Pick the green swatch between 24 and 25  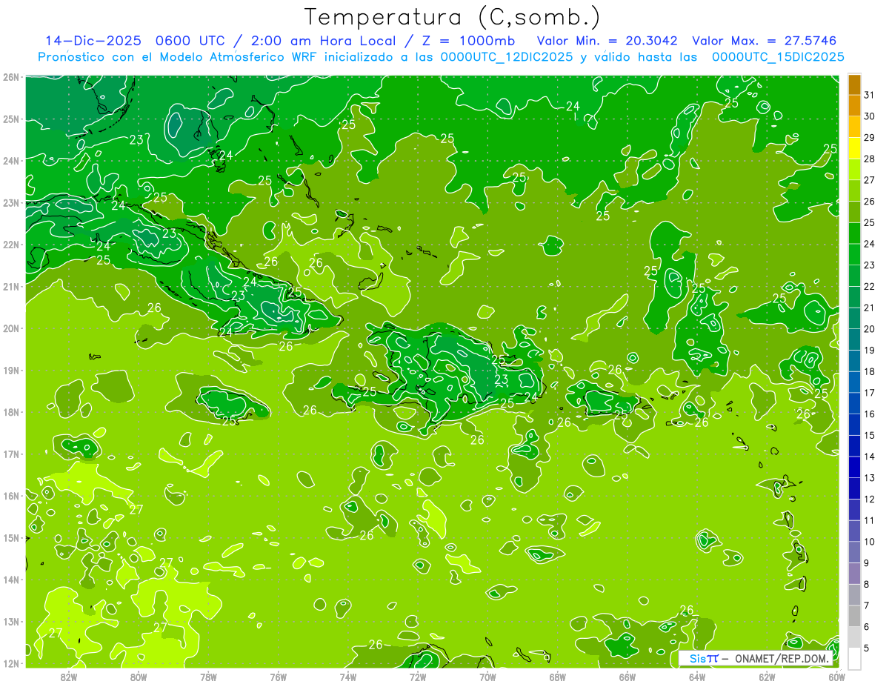pyautogui.click(x=854, y=233)
